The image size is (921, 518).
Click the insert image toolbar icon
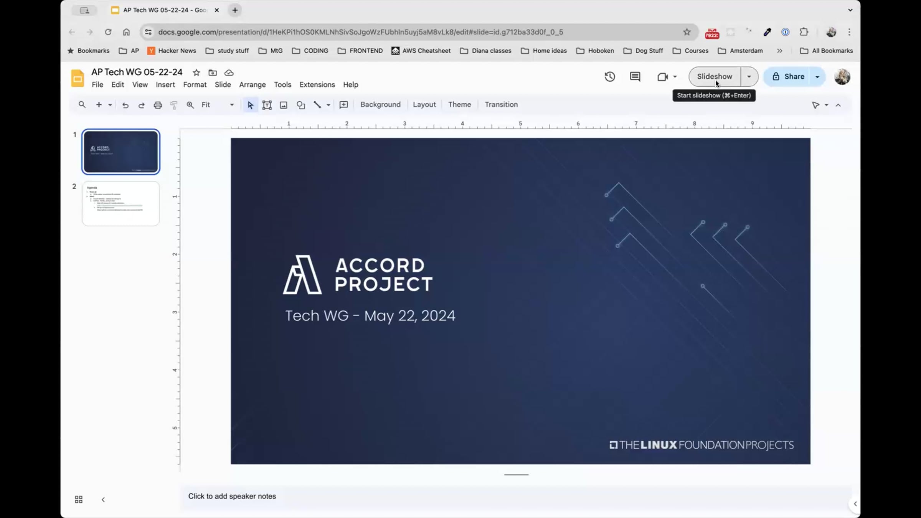(284, 105)
